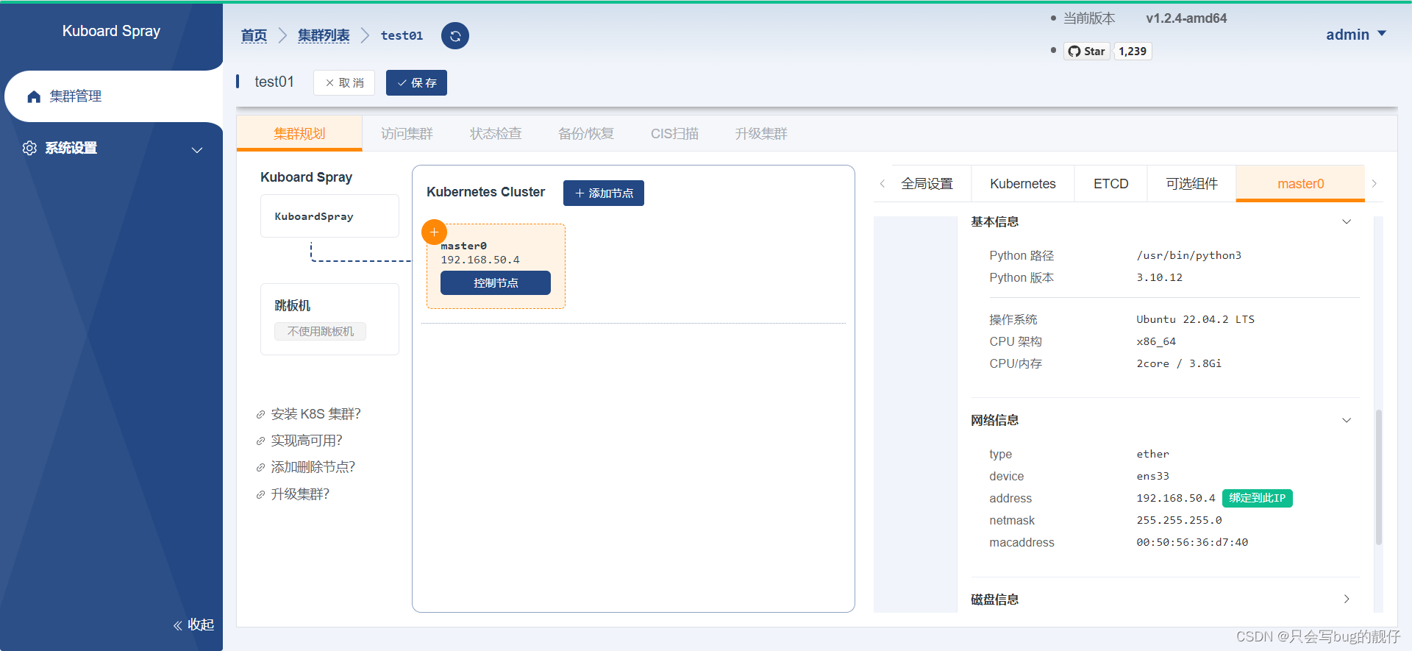The height and width of the screenshot is (651, 1412).
Task: Collapse the 基本信息 section chevron
Action: [x=1347, y=221]
